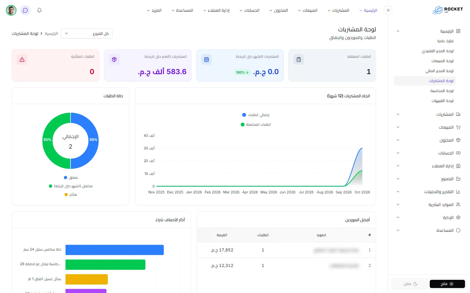470x293 pixels.
Task: Expand the الحسابات sidebar section
Action: 398,153
